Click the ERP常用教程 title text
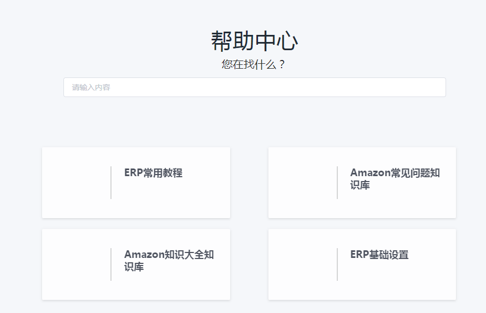 [x=153, y=172]
